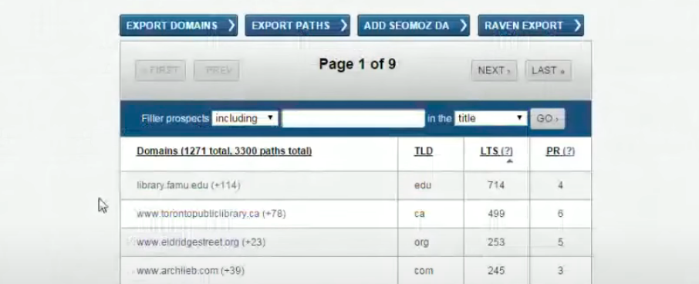Jump to the Last page
Screen dimensions: 699x284
pyautogui.click(x=549, y=70)
